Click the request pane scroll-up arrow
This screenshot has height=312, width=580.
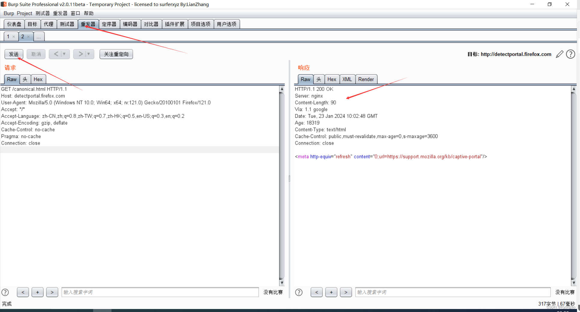(282, 89)
